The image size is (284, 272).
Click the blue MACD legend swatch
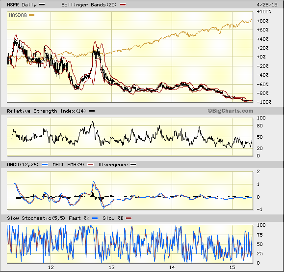pos(45,165)
